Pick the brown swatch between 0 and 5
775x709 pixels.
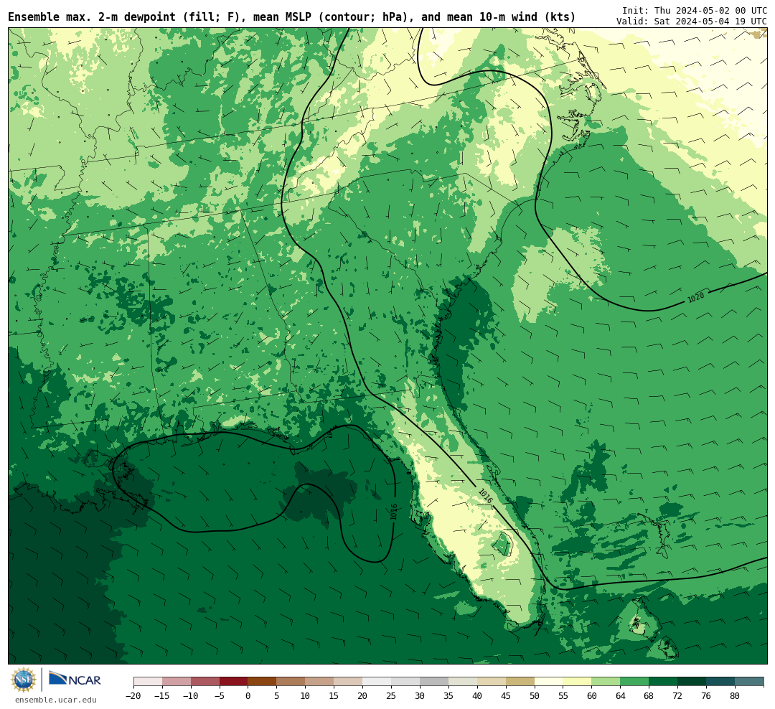pos(263,682)
